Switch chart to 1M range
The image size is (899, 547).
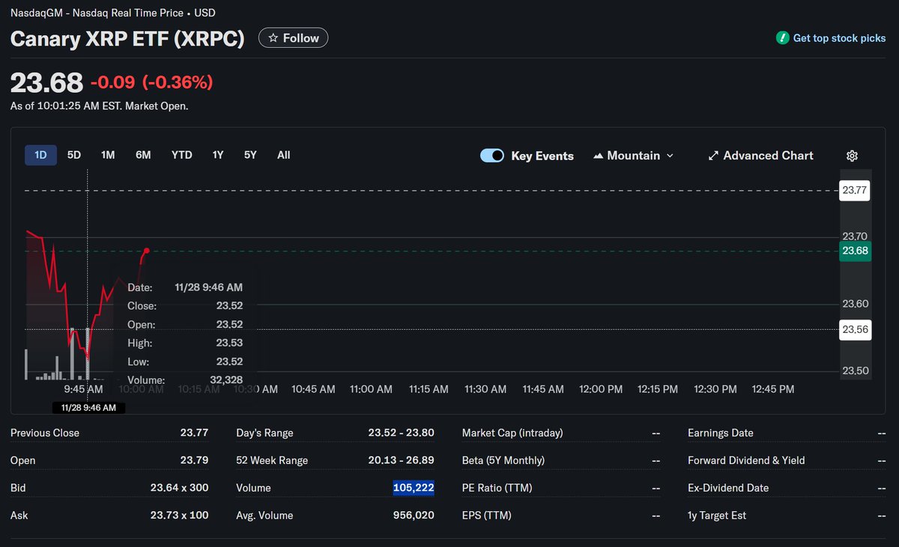[x=108, y=155]
